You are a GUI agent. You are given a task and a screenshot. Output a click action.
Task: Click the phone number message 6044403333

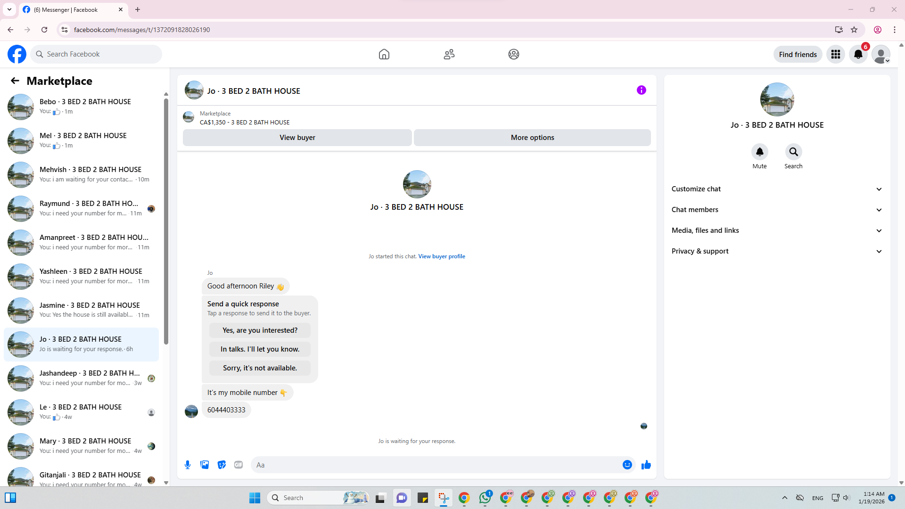226,410
